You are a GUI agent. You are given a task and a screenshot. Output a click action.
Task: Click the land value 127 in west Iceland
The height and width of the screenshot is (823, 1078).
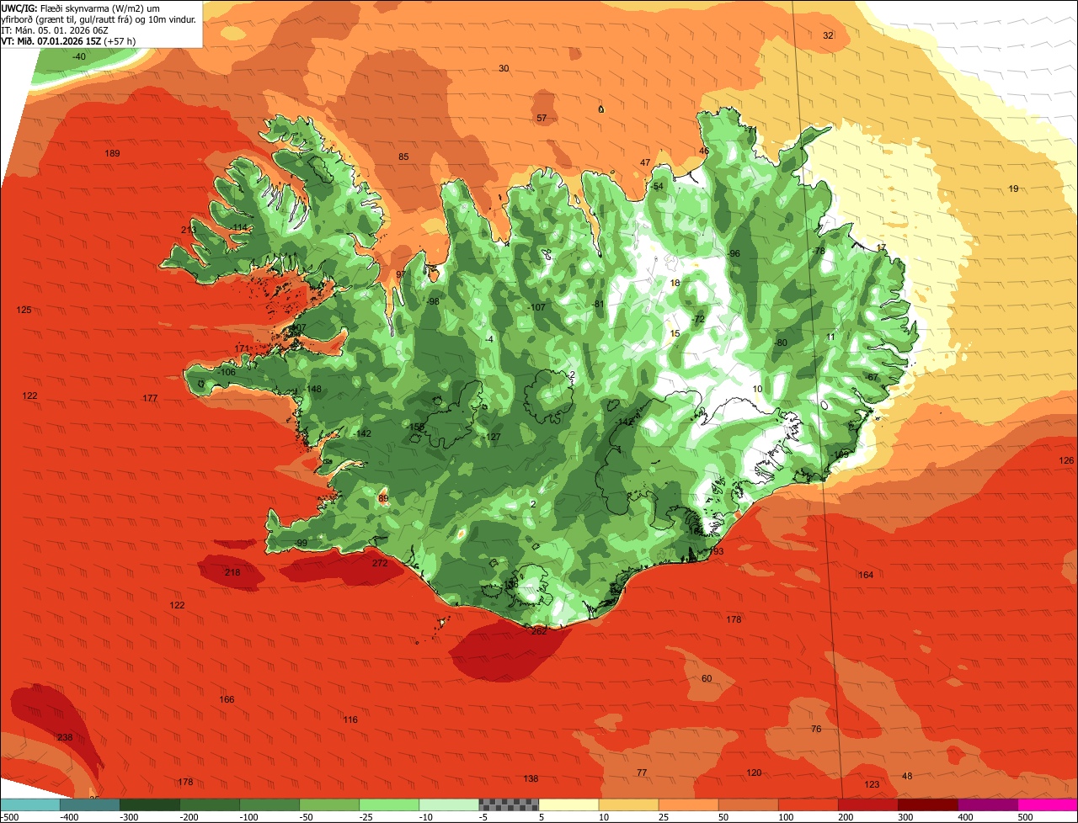click(x=494, y=437)
